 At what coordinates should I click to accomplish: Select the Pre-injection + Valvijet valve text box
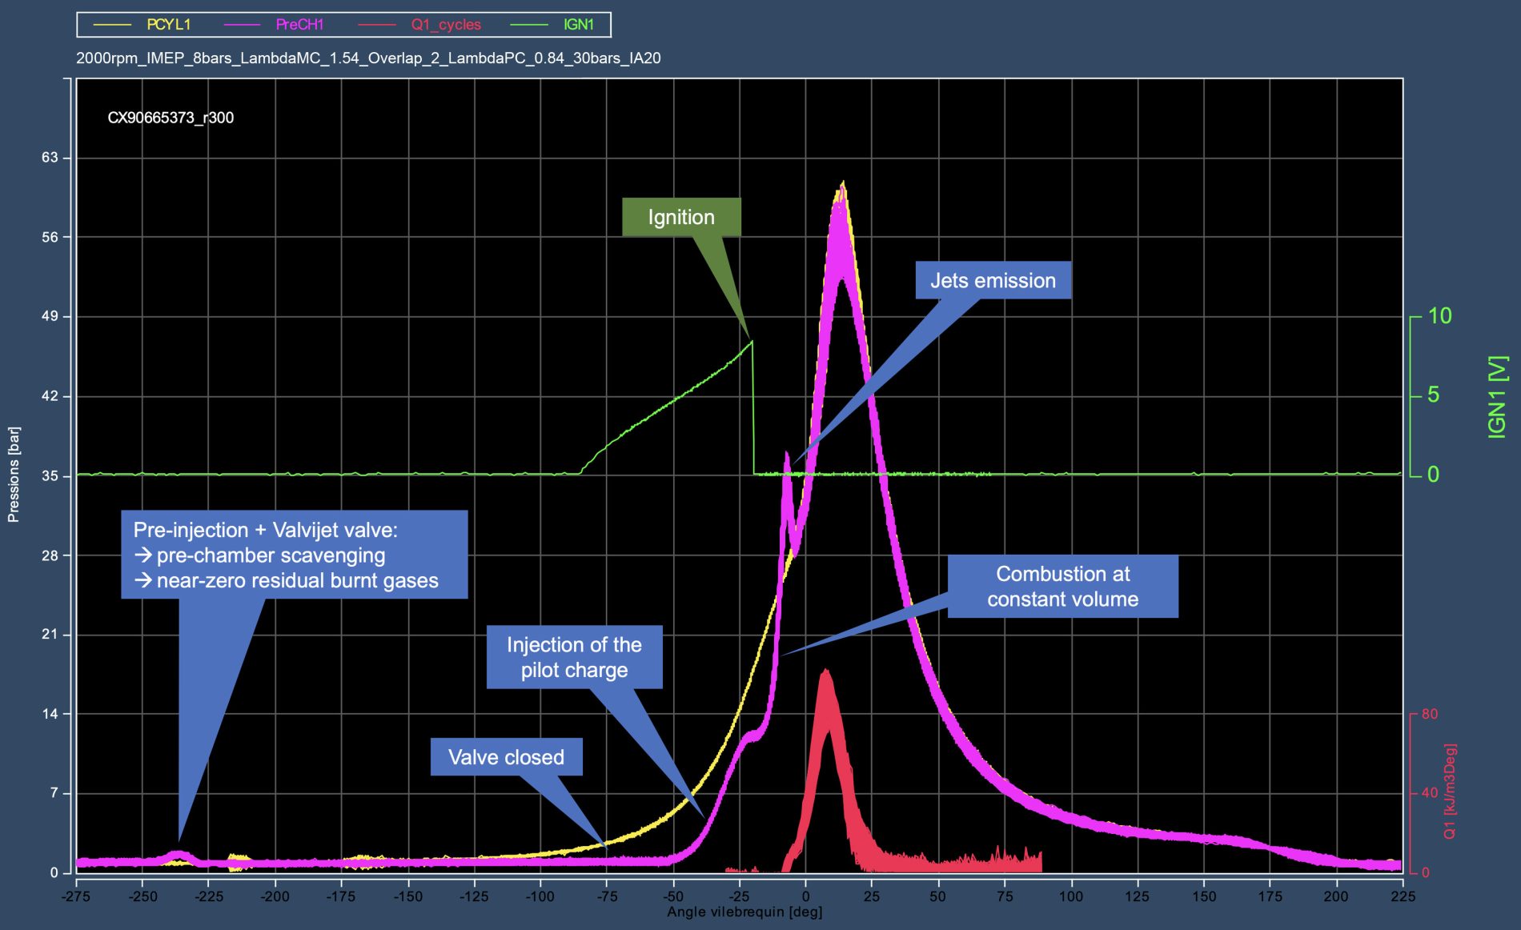[294, 555]
